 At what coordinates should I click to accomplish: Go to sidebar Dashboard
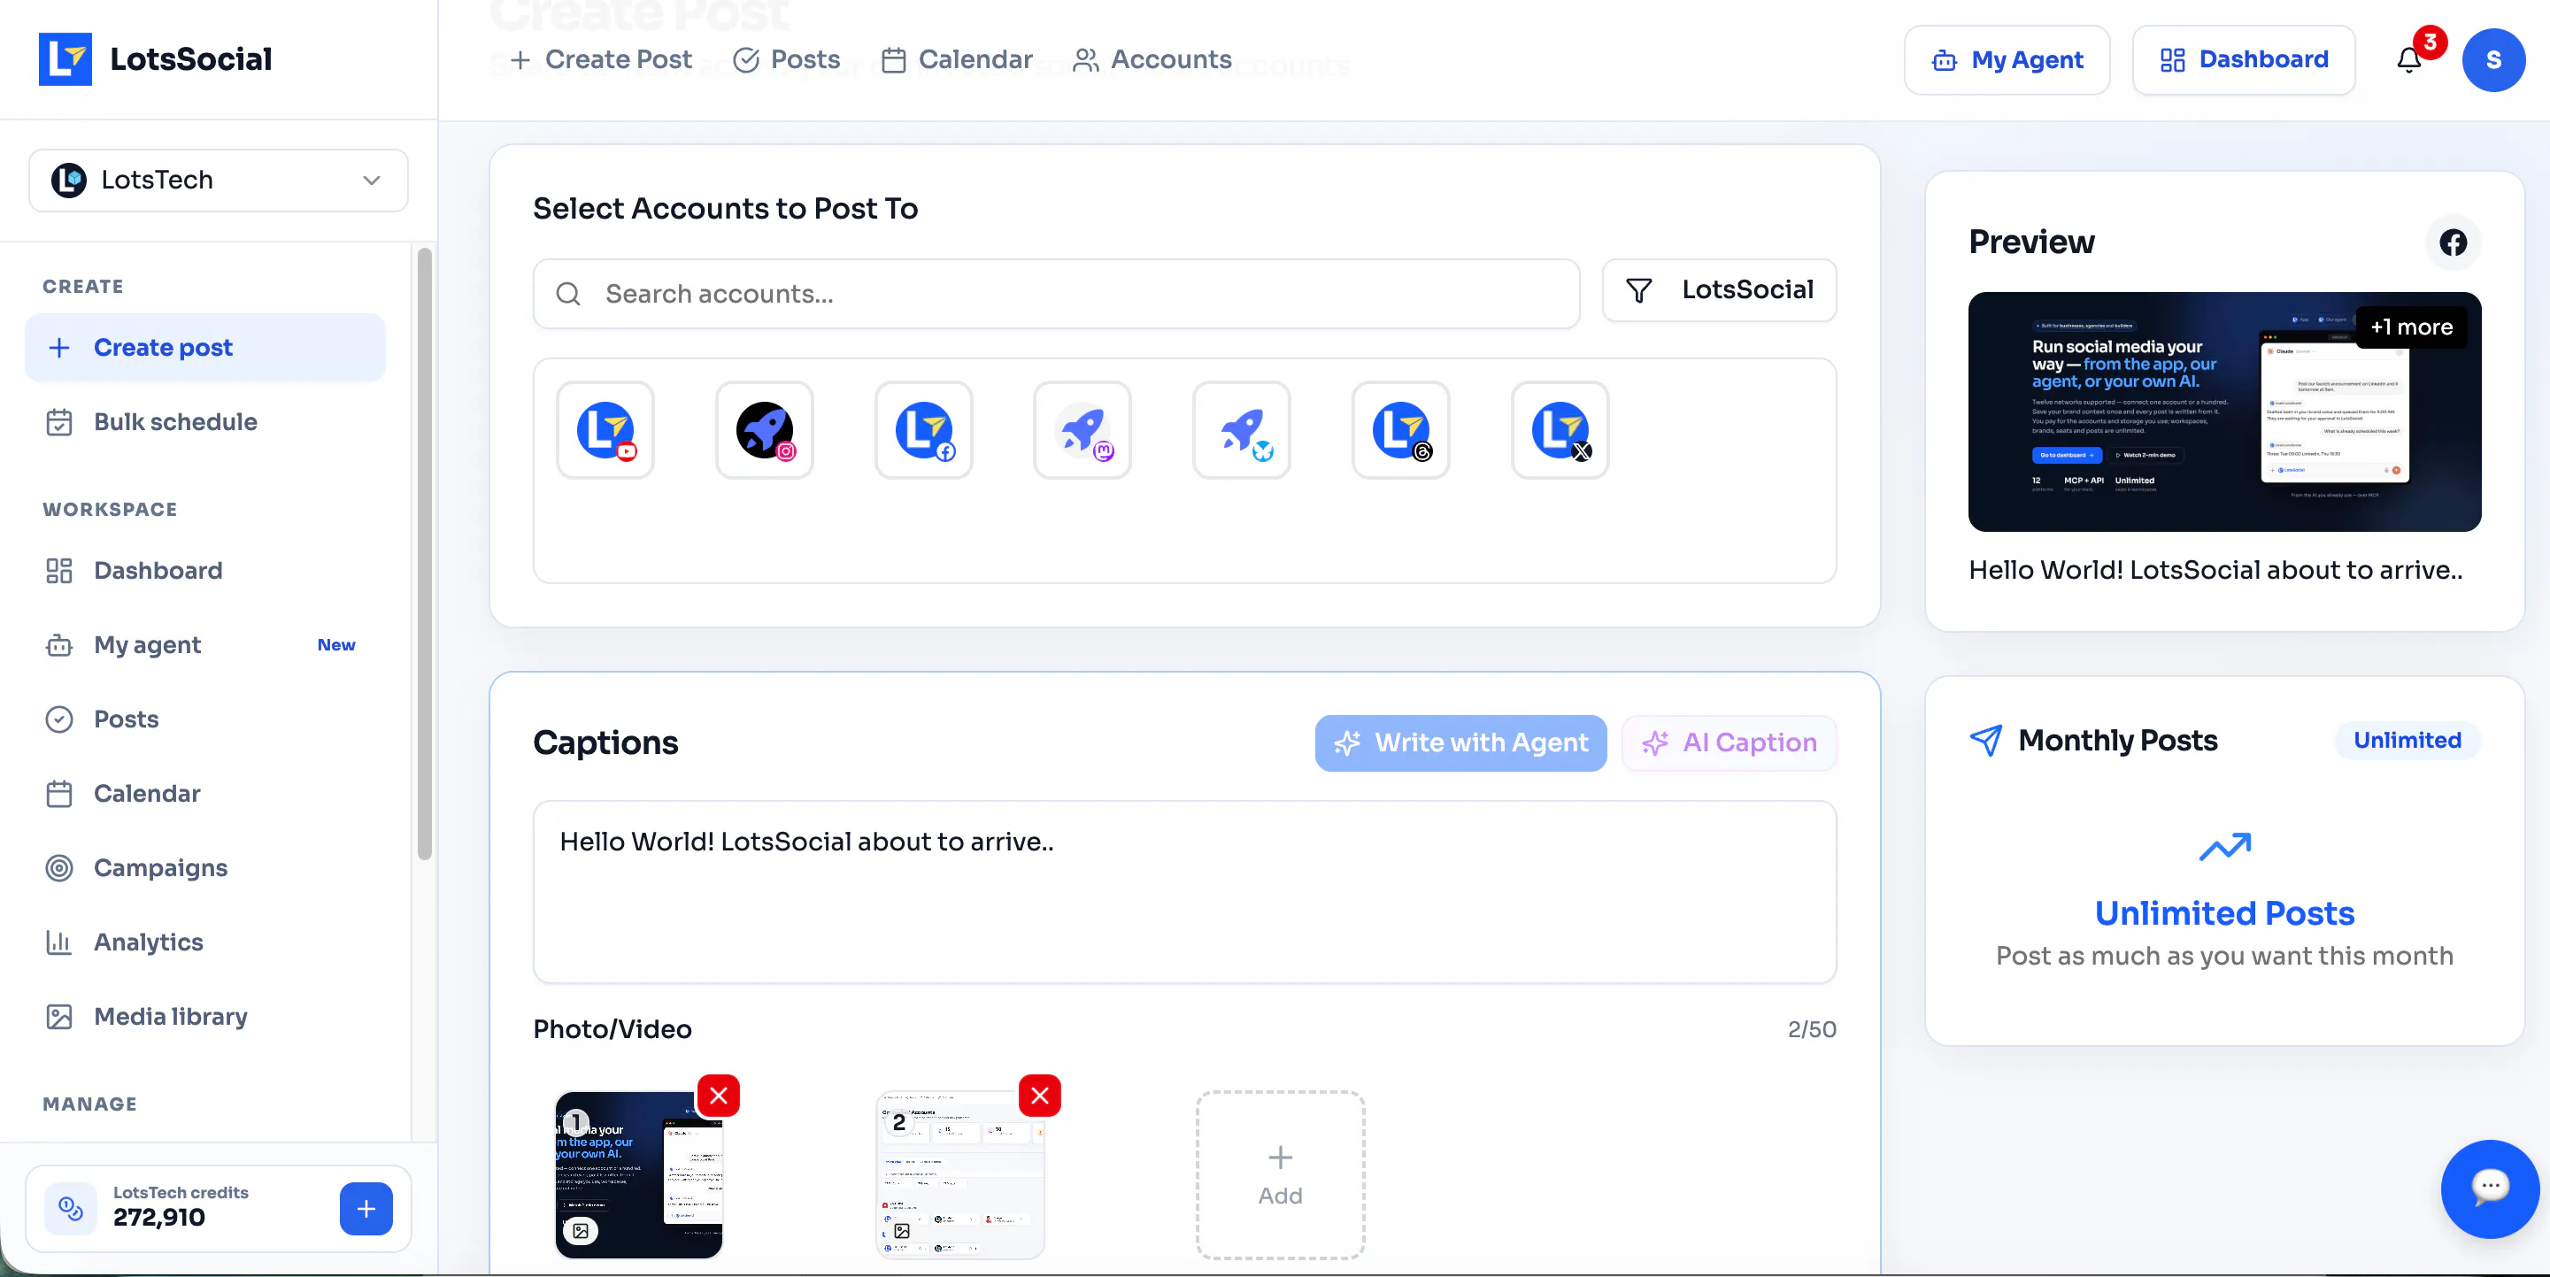pyautogui.click(x=205, y=570)
